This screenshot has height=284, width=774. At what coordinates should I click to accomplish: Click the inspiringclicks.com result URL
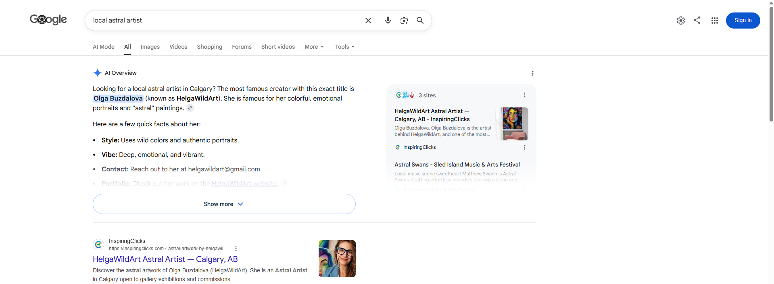[168, 249]
